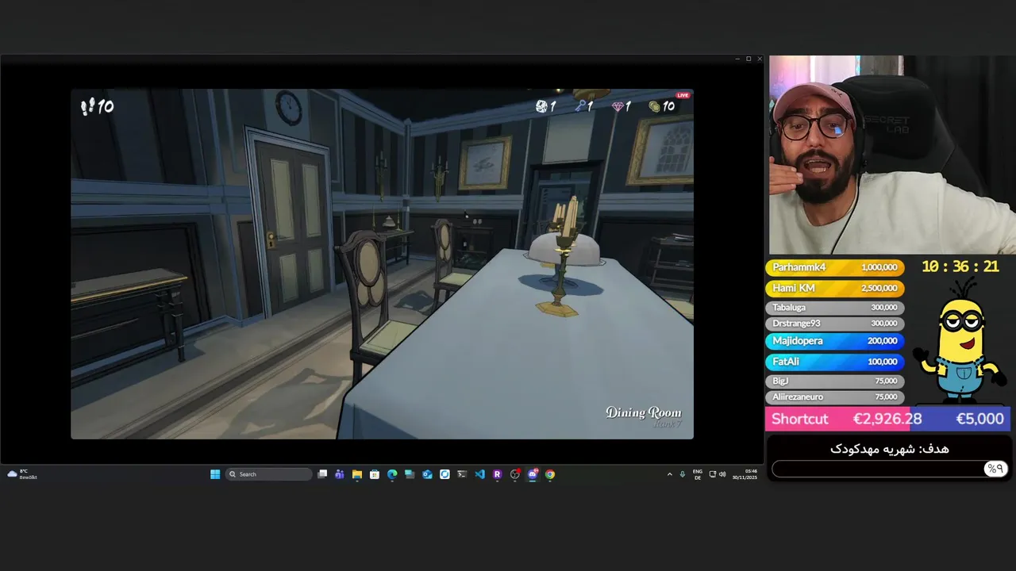Image resolution: width=1016 pixels, height=571 pixels.
Task: Click the Hami KM donor row
Action: (833, 288)
